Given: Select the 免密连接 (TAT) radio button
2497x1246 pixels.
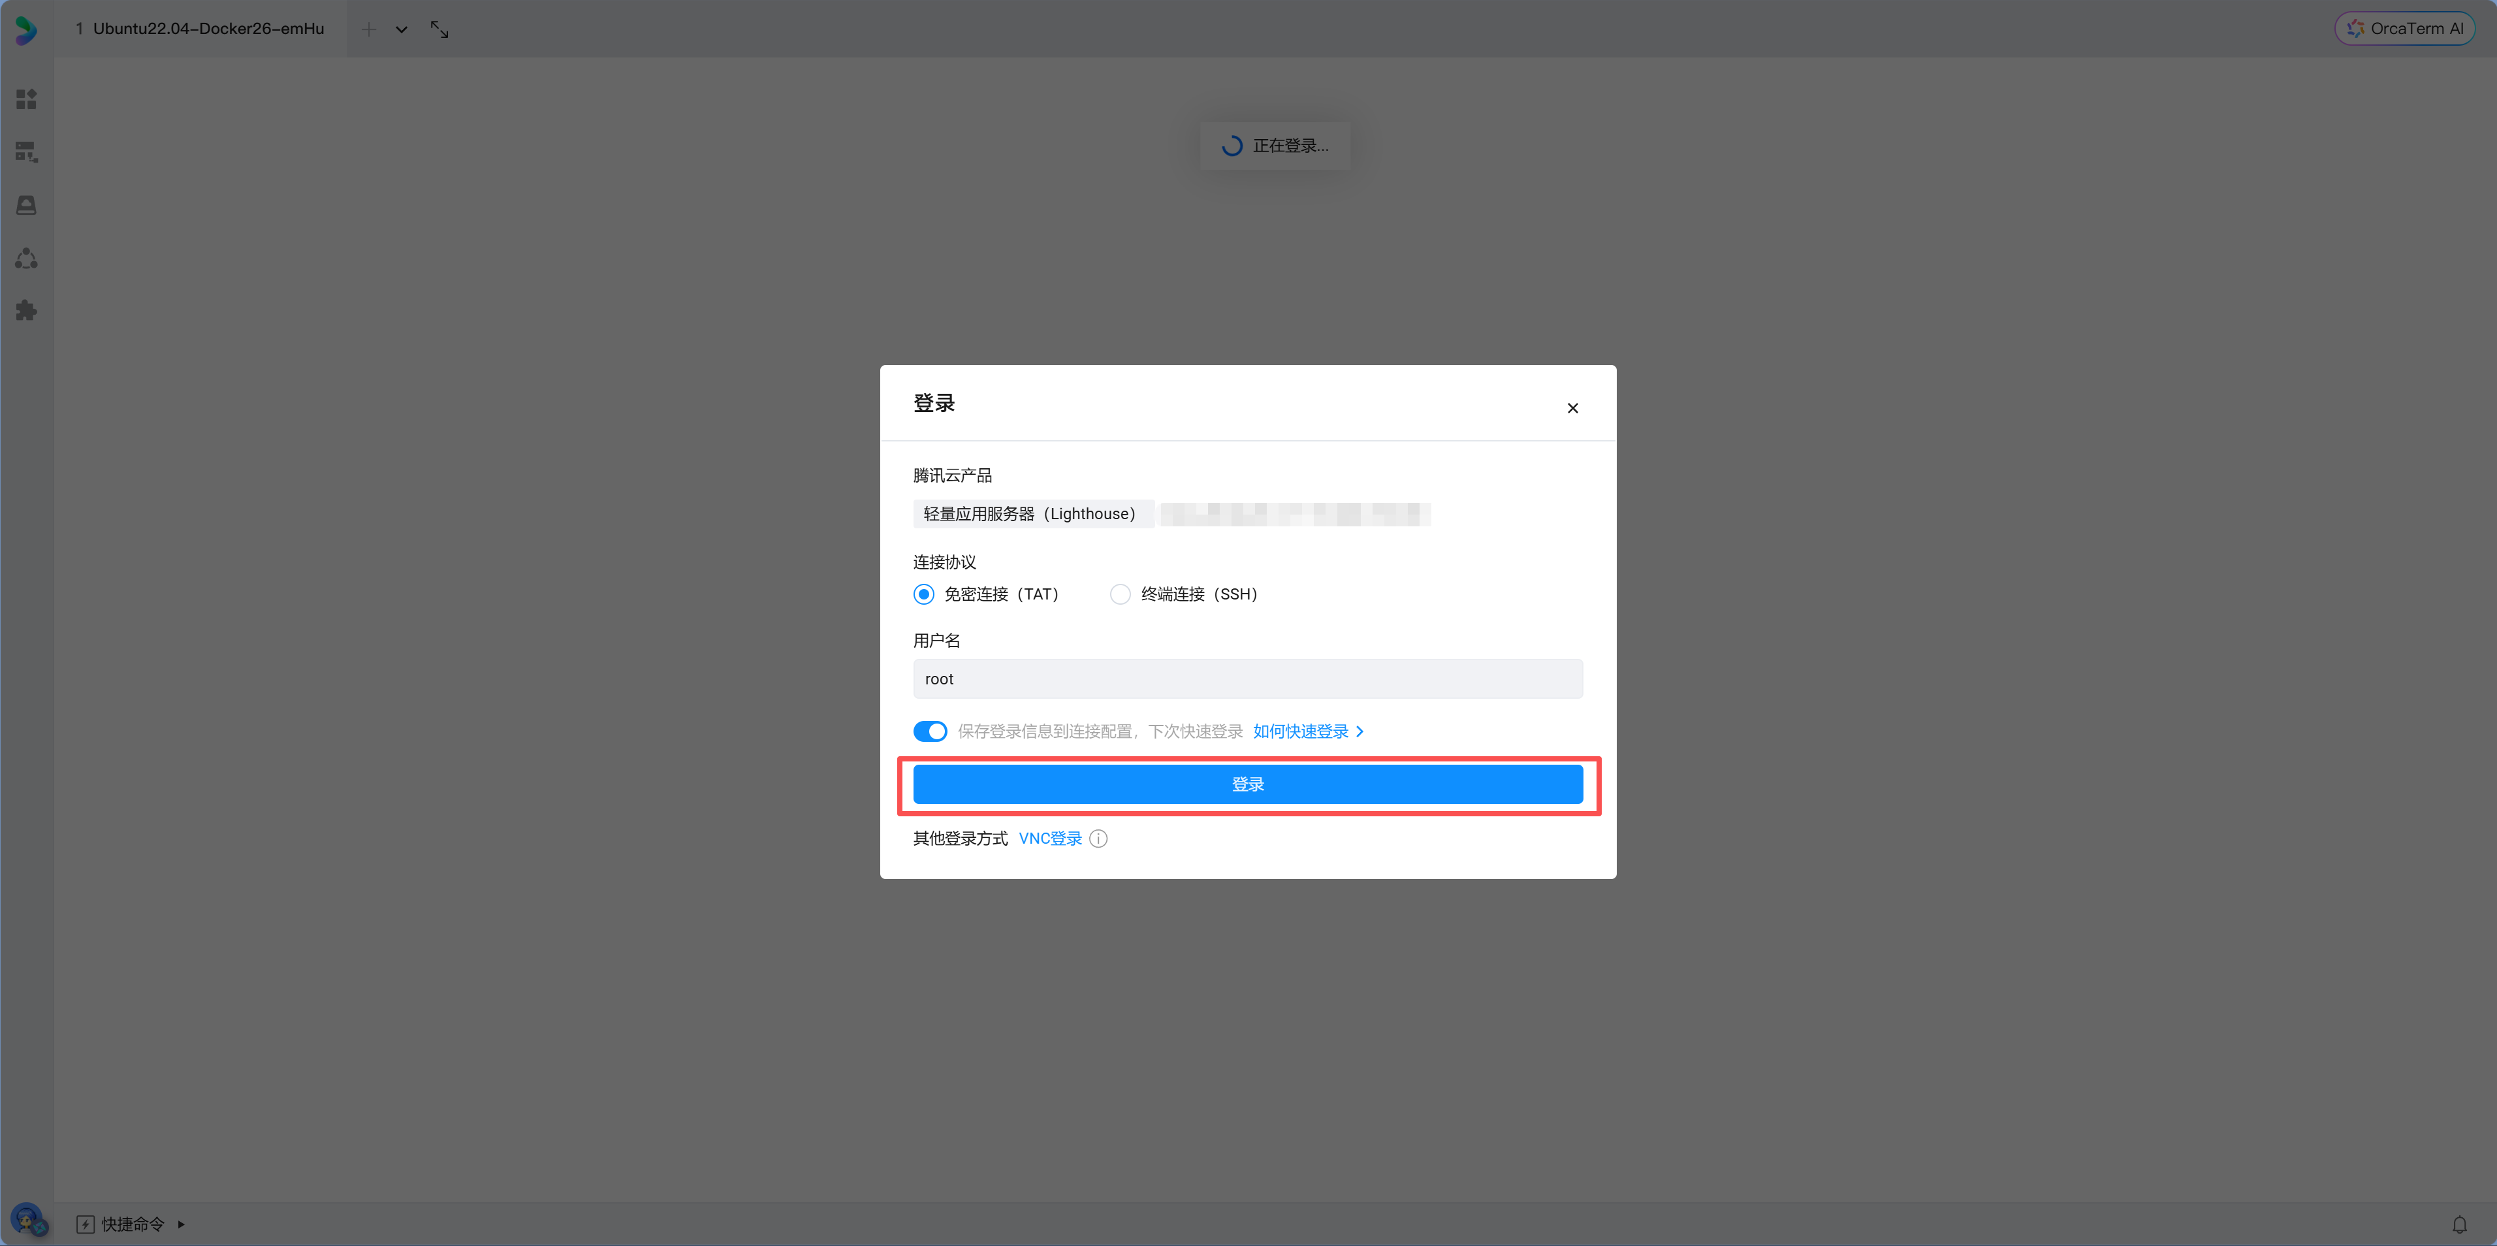Looking at the screenshot, I should pyautogui.click(x=923, y=594).
